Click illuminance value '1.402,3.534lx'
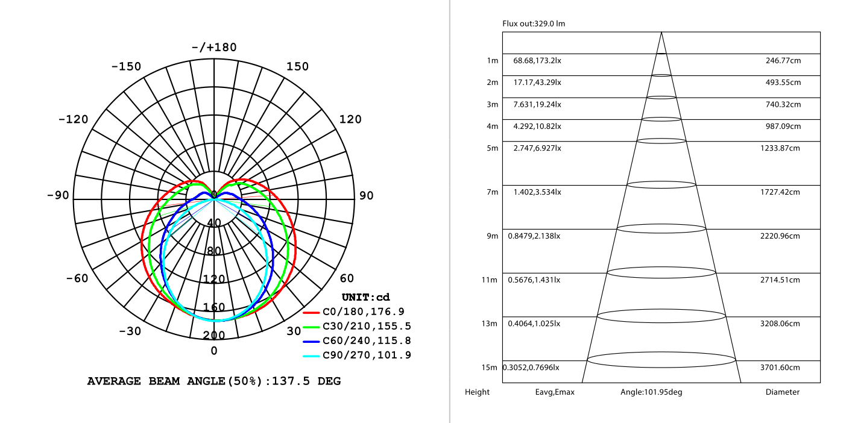Viewport: 852px width, 423px height. point(537,192)
